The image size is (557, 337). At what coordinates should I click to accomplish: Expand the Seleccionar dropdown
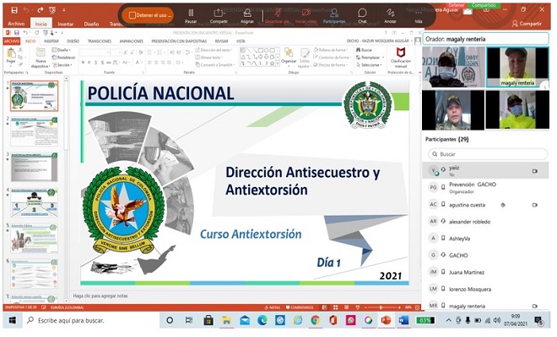pos(369,65)
